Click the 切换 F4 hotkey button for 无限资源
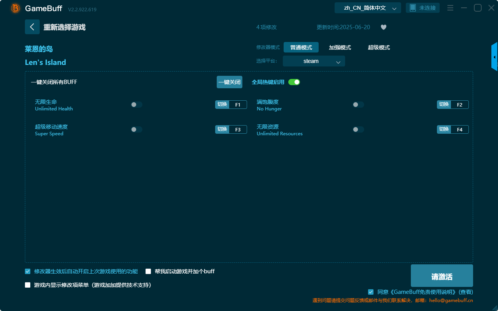 [452, 129]
